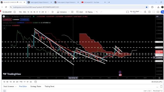164x92 pixels.
Task: Select the 5D date range
Action: pos(7,82)
